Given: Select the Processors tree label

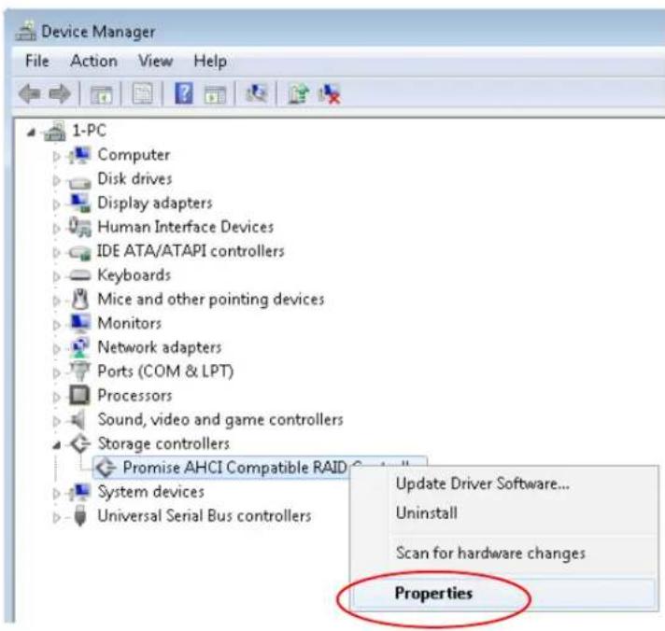Looking at the screenshot, I should (134, 396).
